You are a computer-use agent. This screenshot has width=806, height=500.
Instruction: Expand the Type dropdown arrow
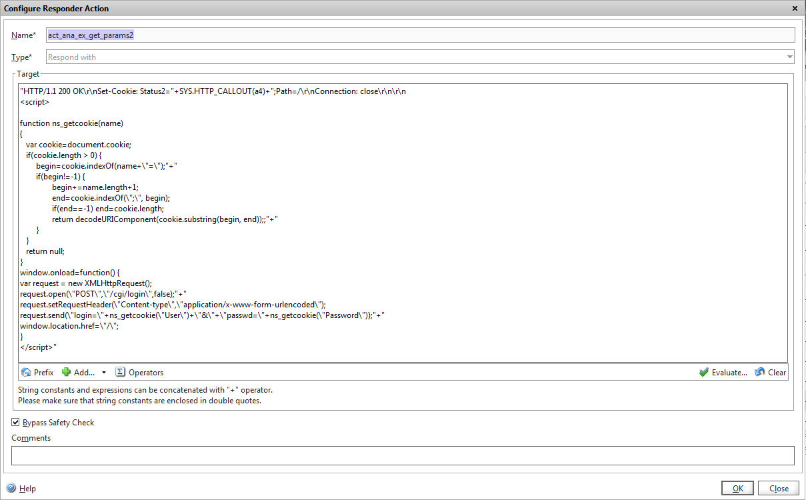coord(789,57)
